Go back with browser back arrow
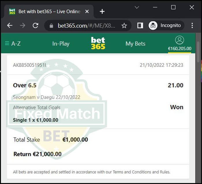 tap(10, 25)
